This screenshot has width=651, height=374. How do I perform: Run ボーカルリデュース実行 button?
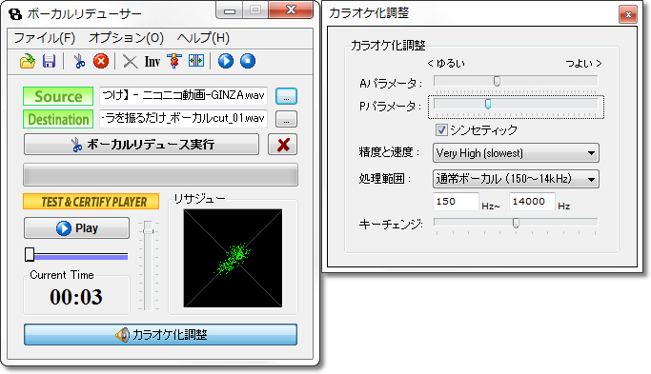tap(141, 145)
